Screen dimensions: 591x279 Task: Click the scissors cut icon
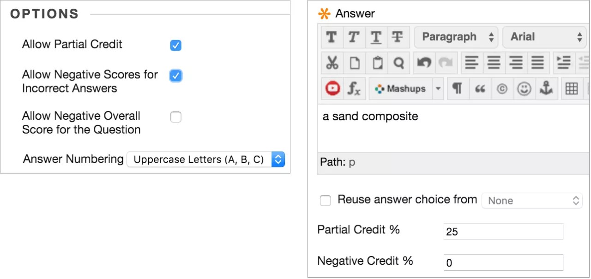pos(332,63)
